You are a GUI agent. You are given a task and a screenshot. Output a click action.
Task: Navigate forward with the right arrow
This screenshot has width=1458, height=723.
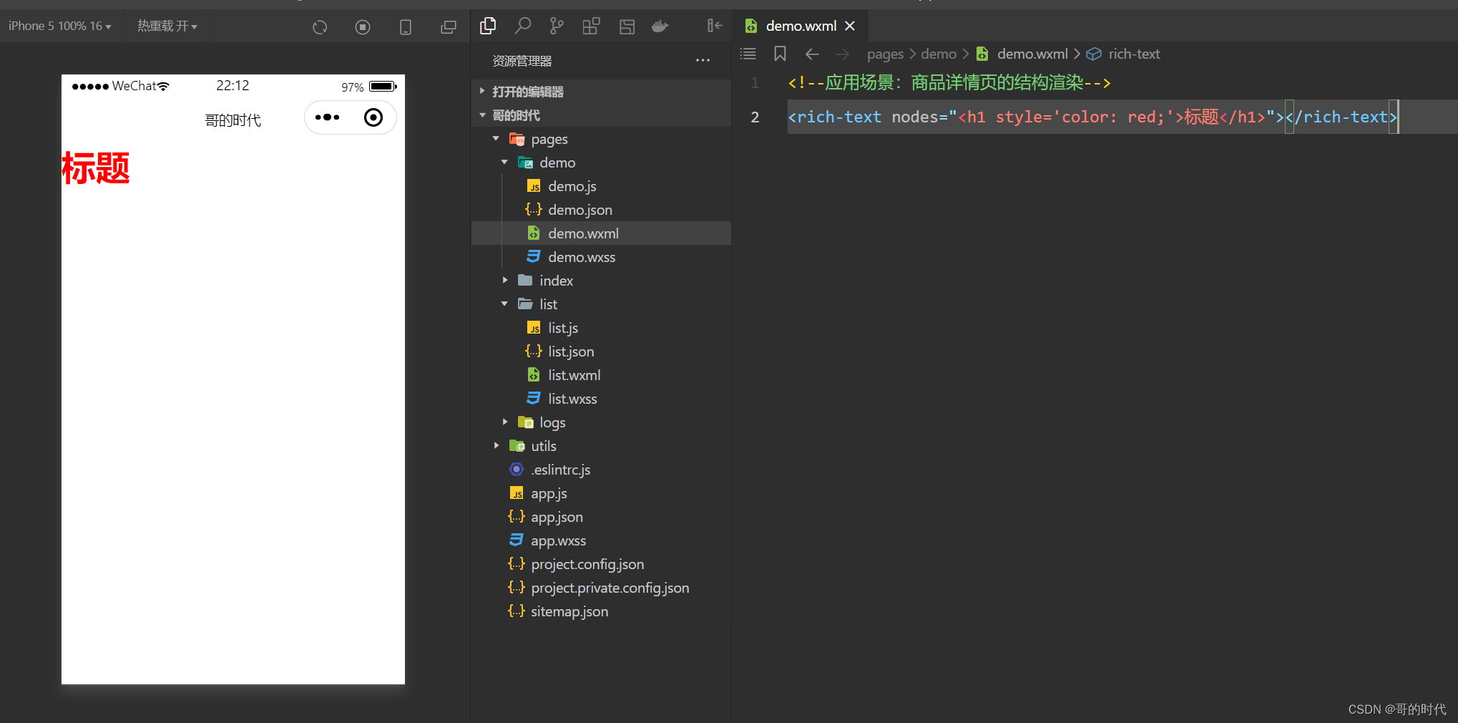[842, 54]
